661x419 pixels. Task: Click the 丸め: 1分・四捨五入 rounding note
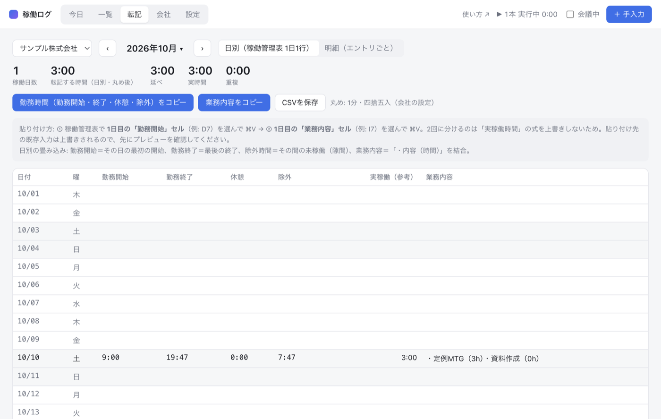[x=382, y=103]
